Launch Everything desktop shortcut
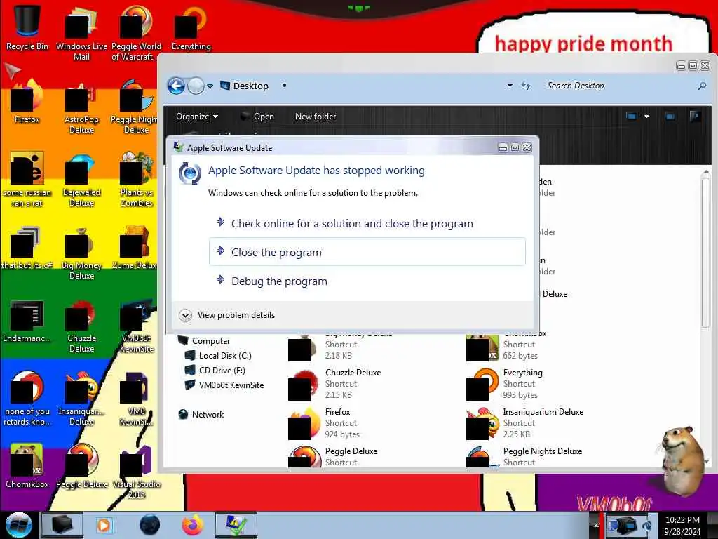This screenshot has height=539, width=718. click(x=191, y=27)
